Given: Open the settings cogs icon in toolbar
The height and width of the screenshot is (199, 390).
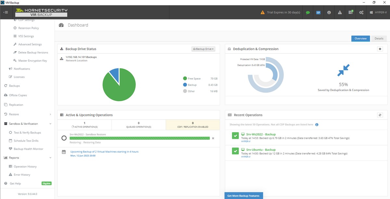Looking at the screenshot, I should 361,12.
